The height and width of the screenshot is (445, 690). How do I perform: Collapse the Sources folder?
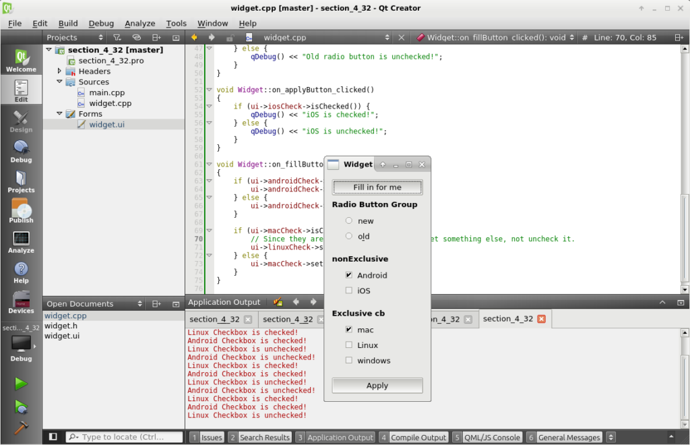59,82
